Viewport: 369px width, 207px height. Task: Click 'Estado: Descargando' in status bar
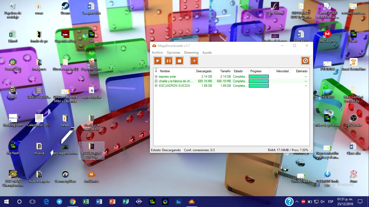click(166, 150)
